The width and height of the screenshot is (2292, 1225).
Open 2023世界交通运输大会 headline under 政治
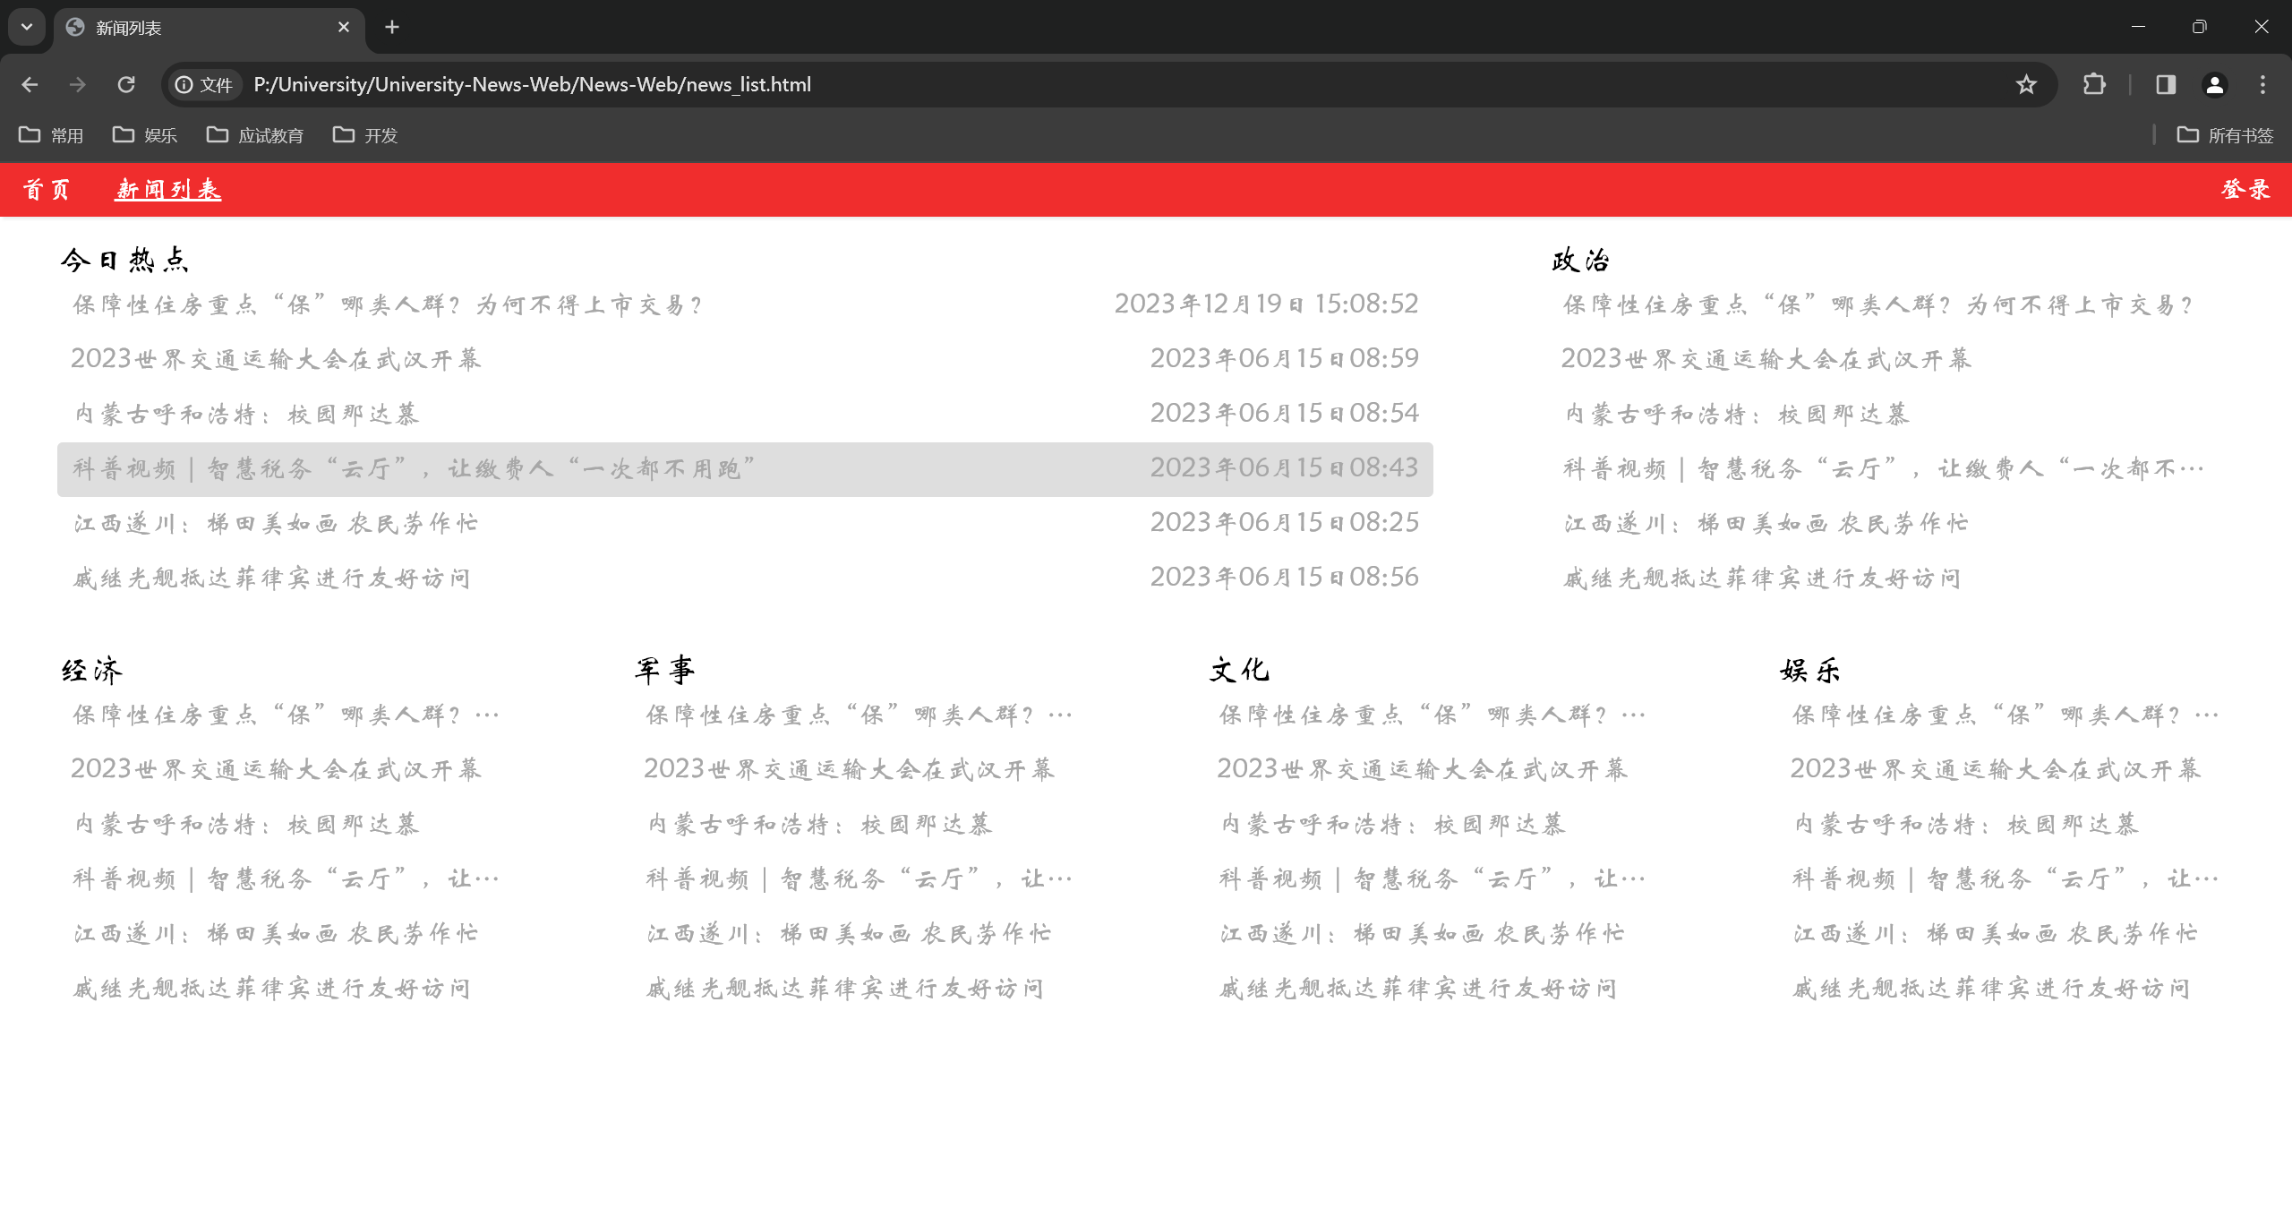coord(1766,359)
